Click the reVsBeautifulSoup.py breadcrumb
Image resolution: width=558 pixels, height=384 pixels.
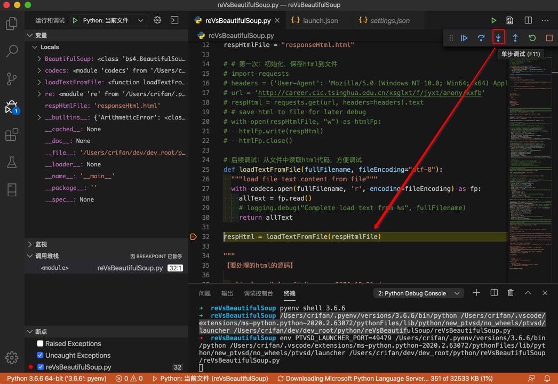[x=236, y=36]
